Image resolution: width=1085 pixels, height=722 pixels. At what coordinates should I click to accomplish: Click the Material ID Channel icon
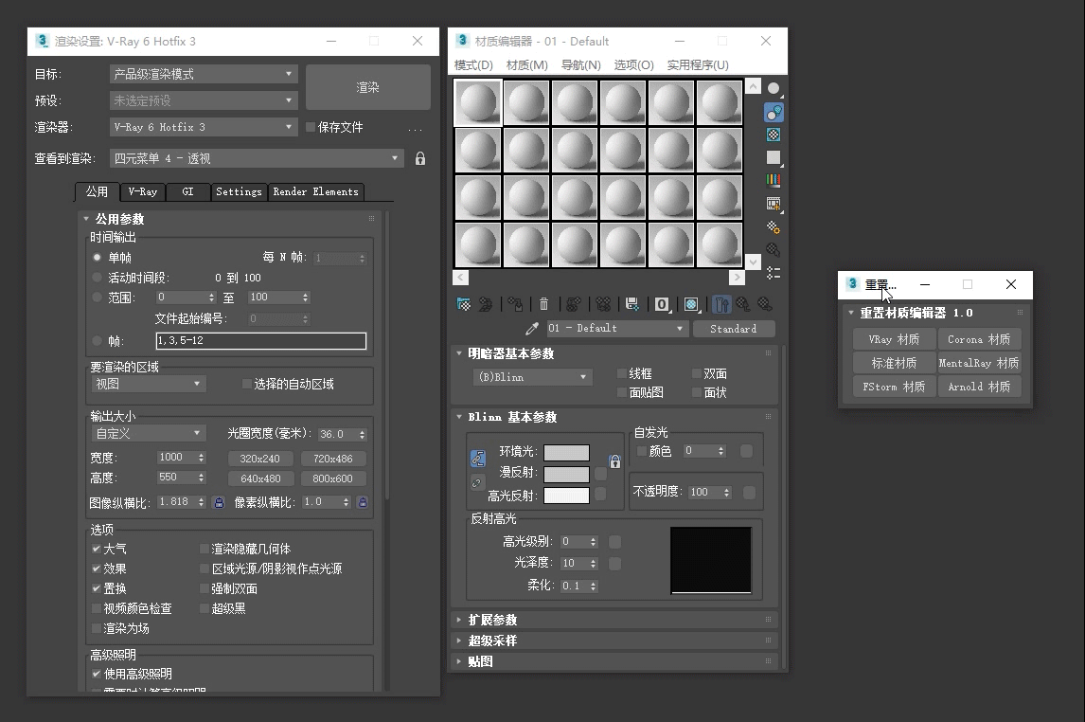click(662, 304)
